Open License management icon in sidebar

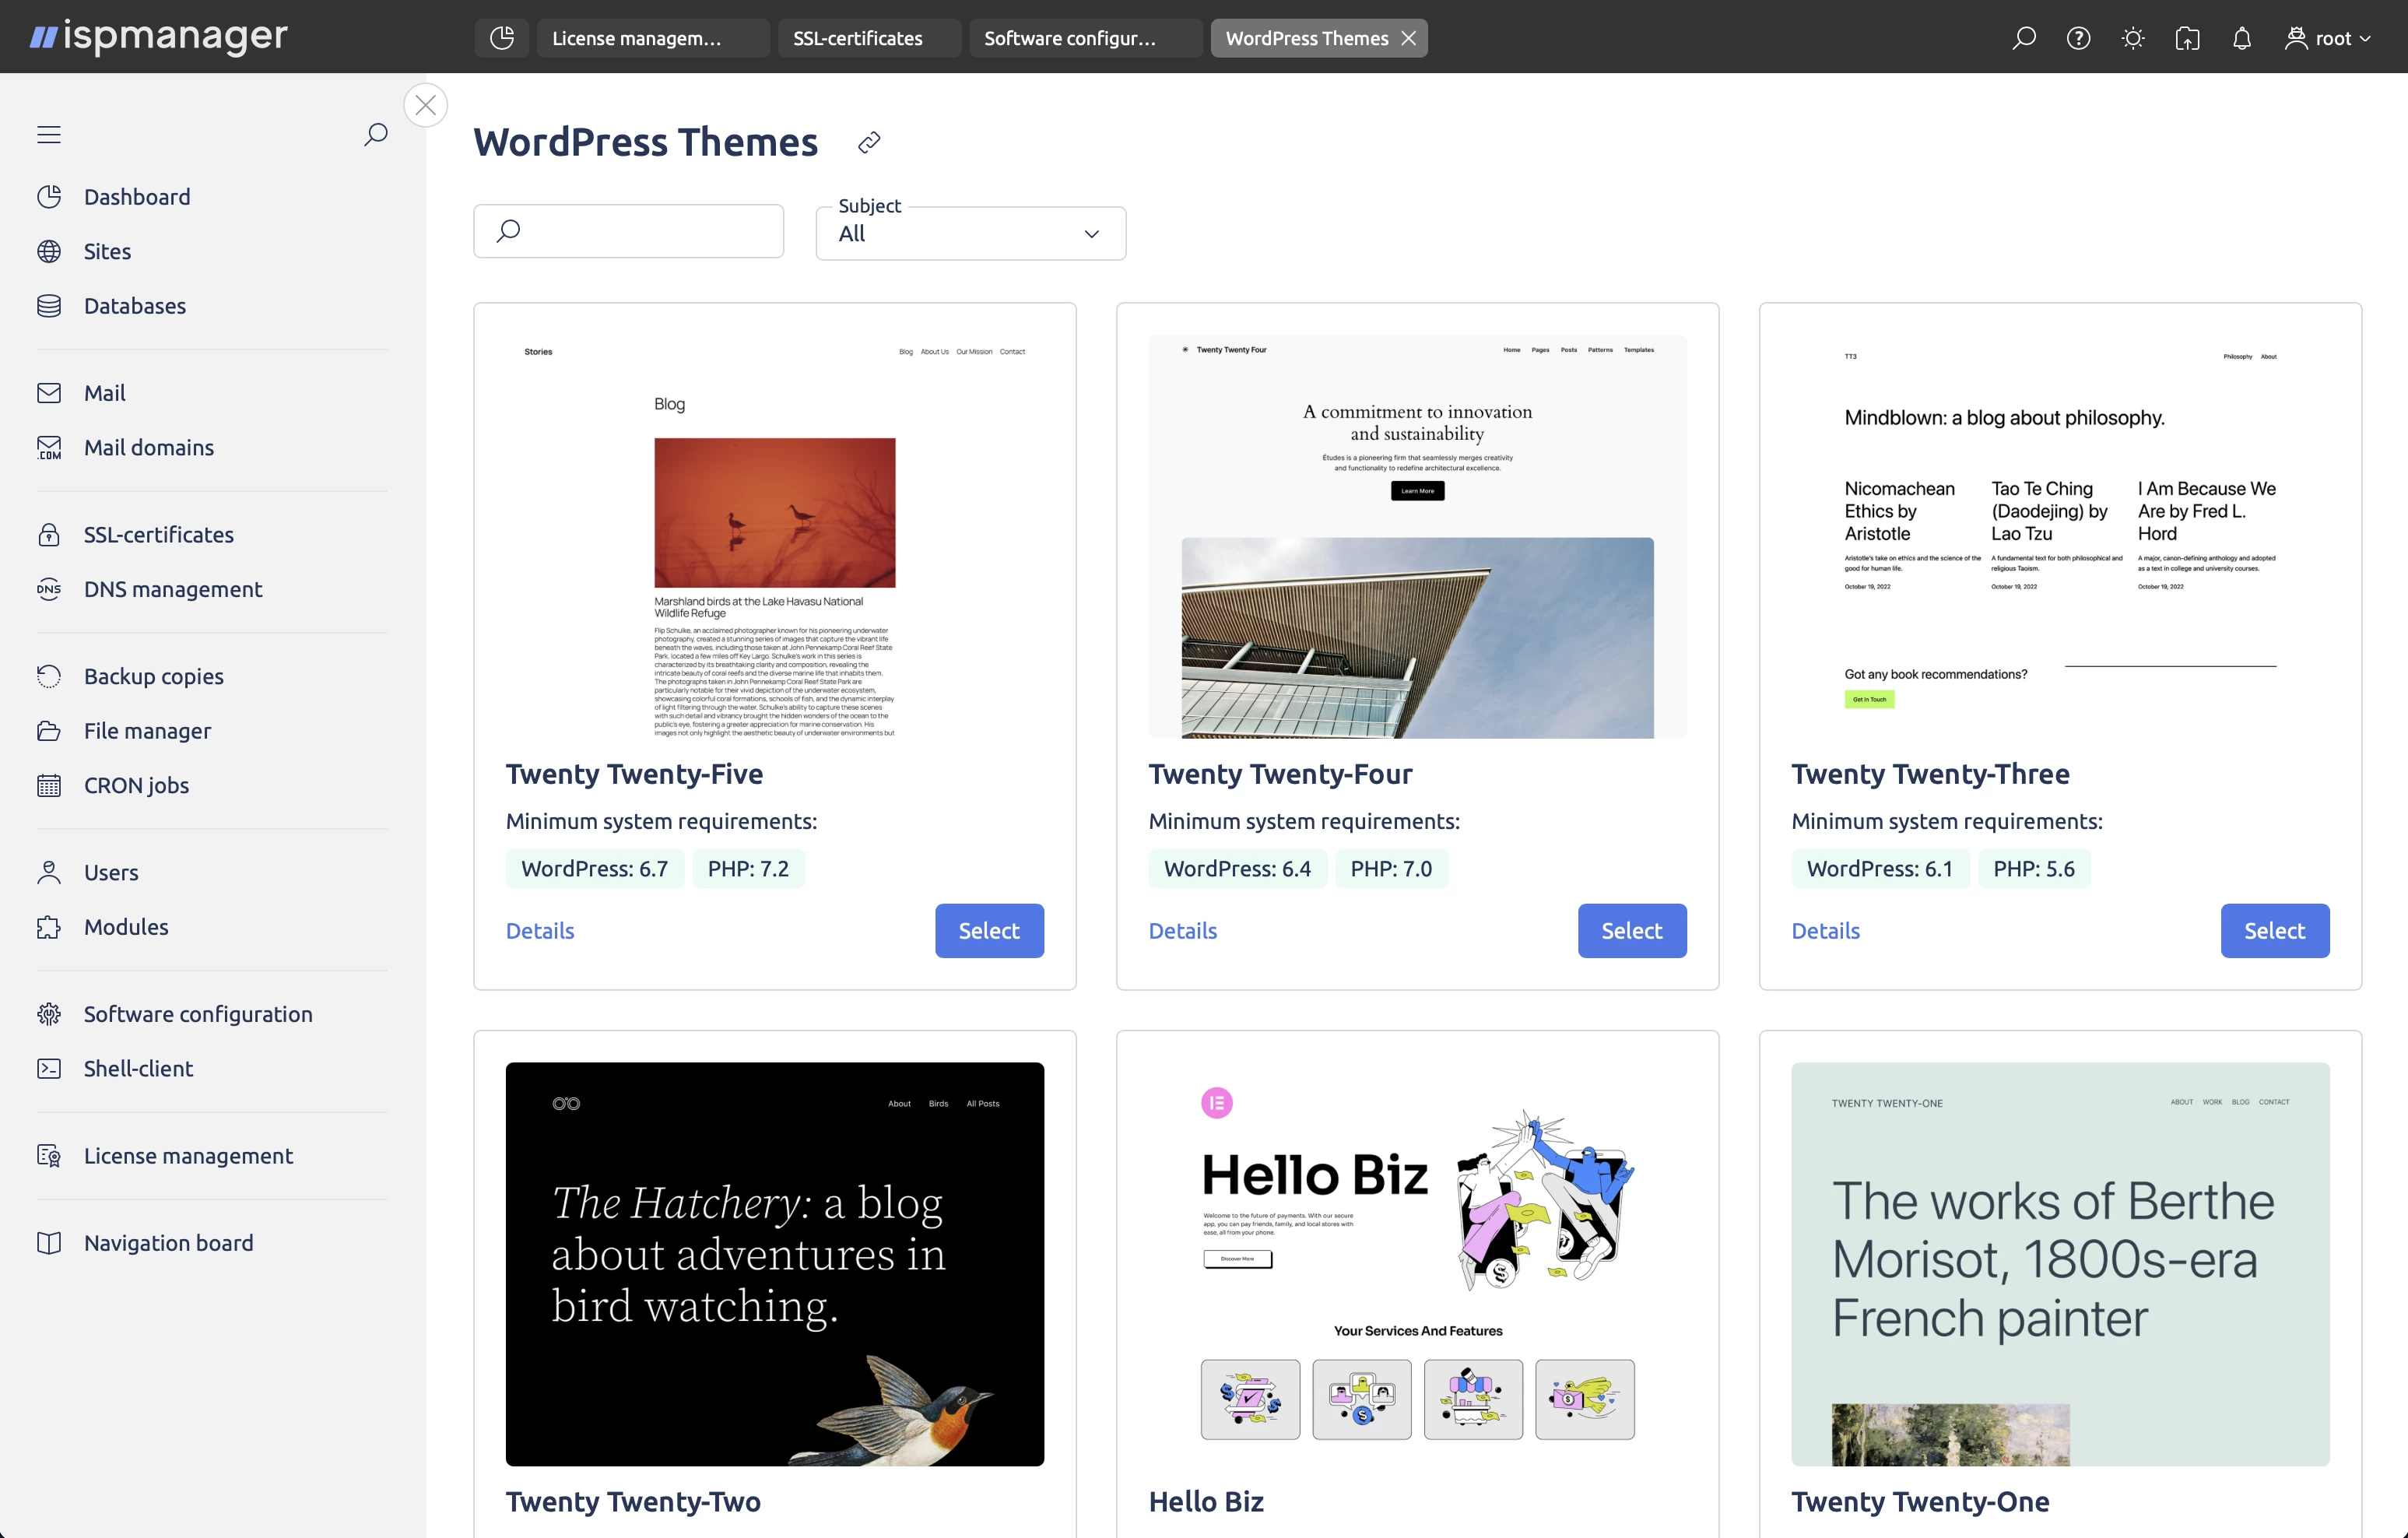49,1156
